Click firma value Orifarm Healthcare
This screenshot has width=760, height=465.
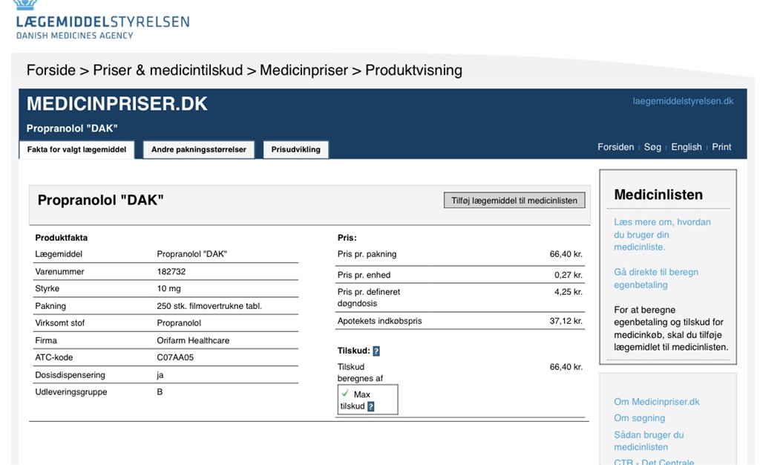(193, 340)
